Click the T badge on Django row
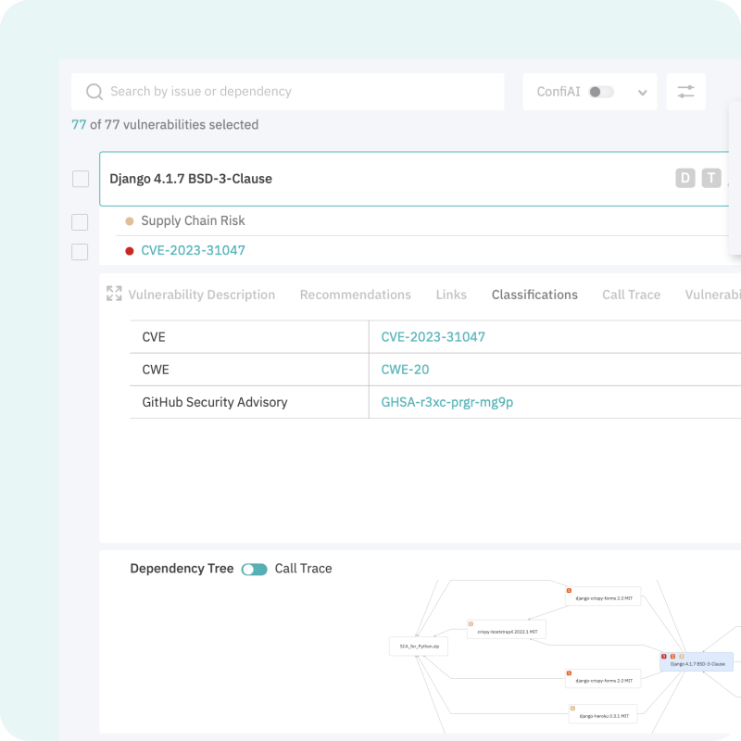Image resolution: width=741 pixels, height=741 pixels. (x=711, y=178)
